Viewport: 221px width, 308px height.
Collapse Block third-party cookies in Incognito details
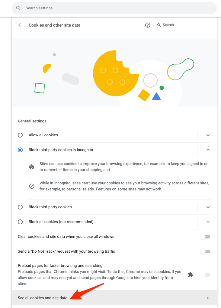(208, 150)
